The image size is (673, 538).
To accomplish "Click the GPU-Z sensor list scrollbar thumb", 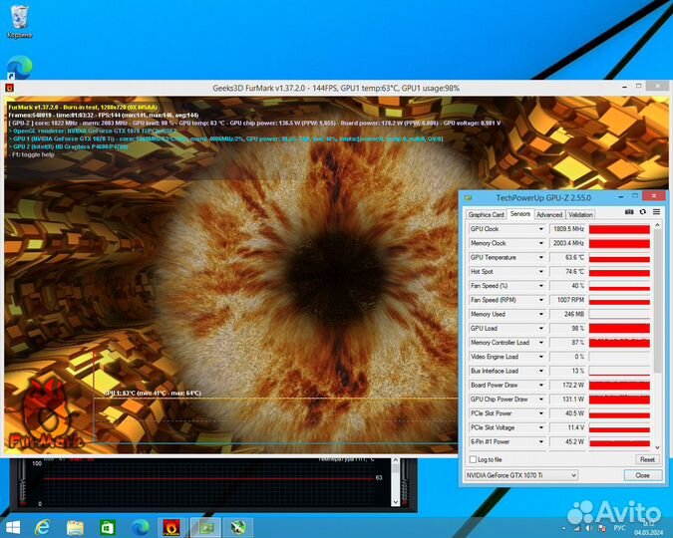I will 658,302.
